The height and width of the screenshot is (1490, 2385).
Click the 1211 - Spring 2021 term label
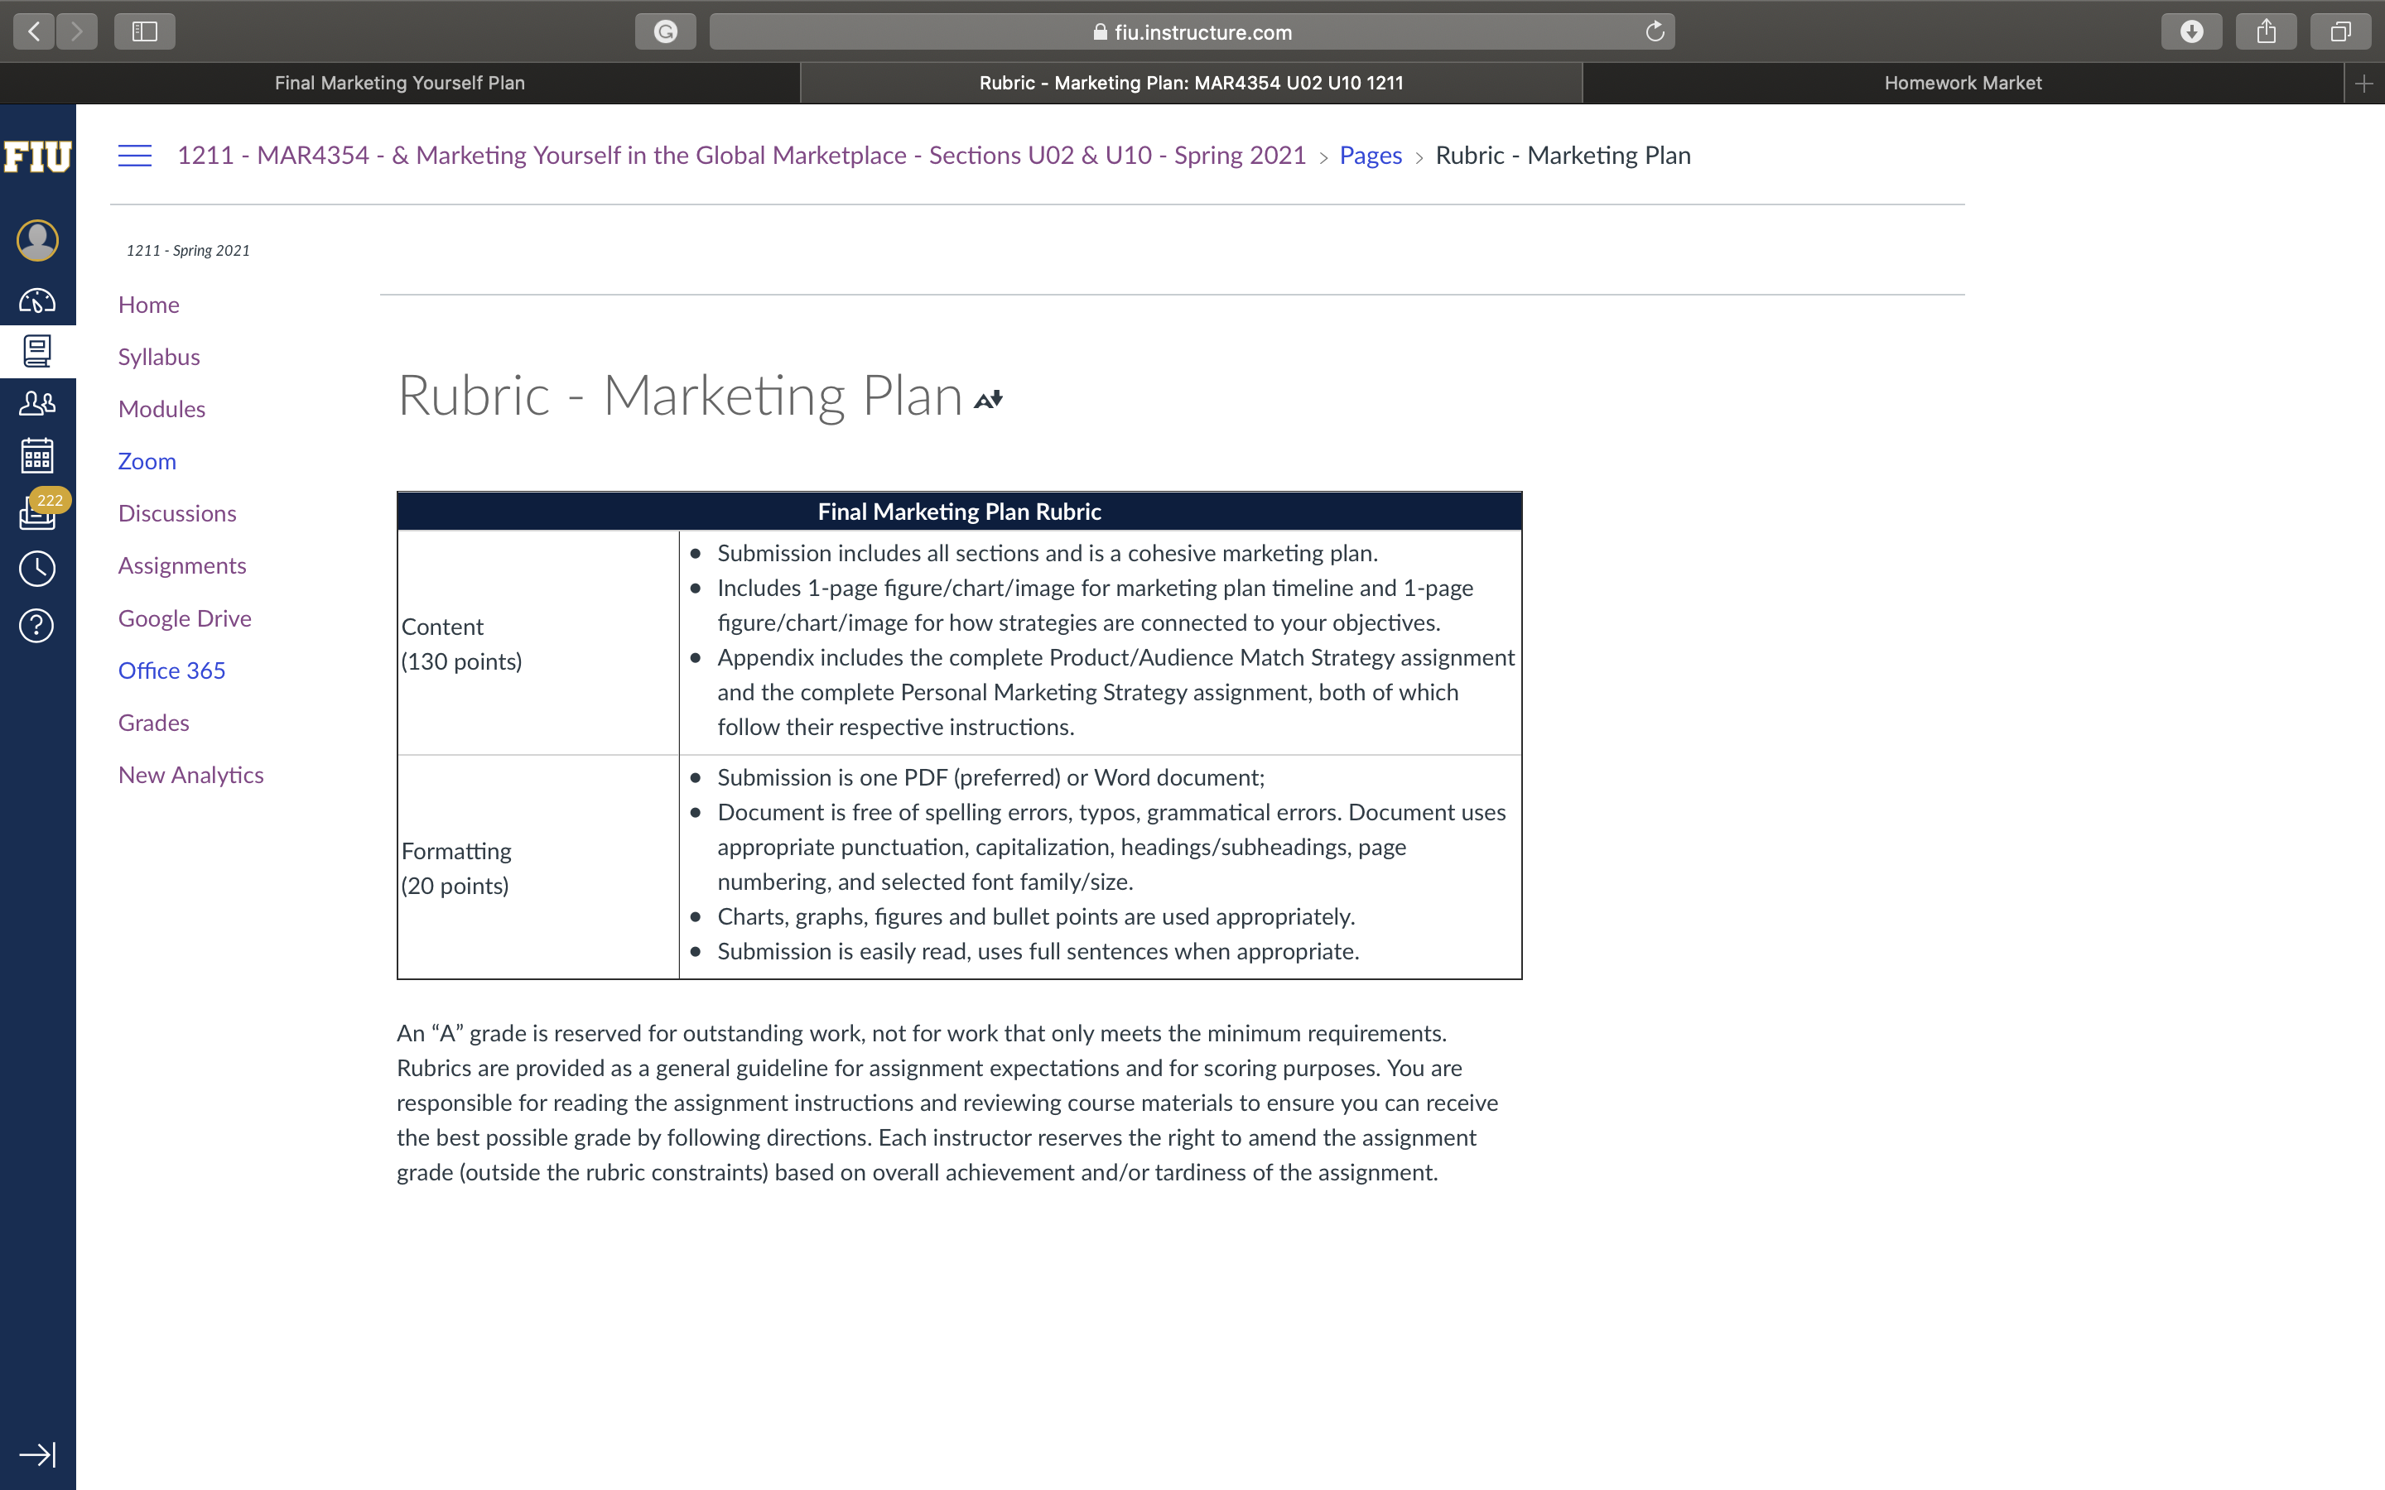[188, 250]
